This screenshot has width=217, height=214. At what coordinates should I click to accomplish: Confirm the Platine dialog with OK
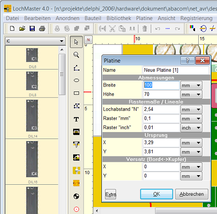click(157, 194)
